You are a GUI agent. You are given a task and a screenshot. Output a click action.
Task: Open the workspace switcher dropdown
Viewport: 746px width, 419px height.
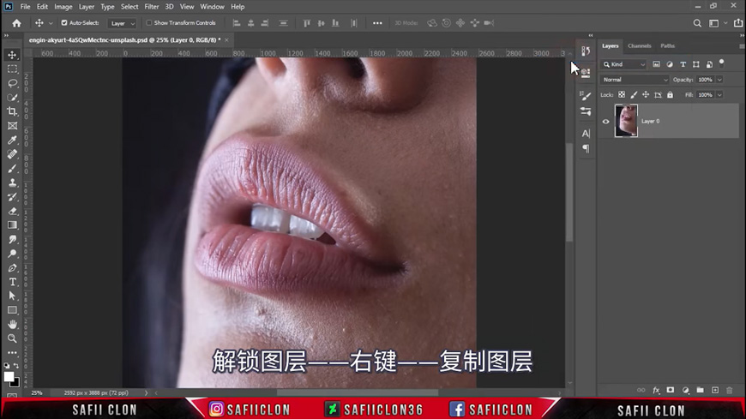[x=717, y=23]
